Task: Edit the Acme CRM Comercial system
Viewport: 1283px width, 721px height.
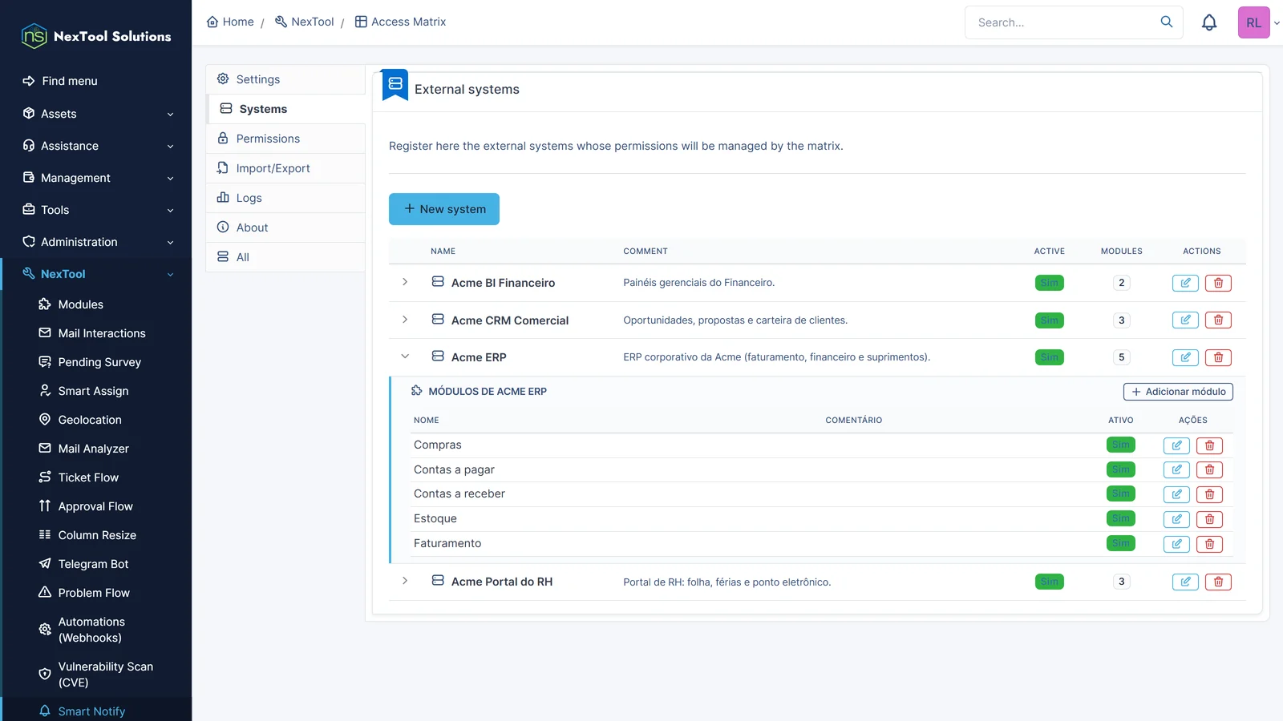Action: pyautogui.click(x=1185, y=320)
